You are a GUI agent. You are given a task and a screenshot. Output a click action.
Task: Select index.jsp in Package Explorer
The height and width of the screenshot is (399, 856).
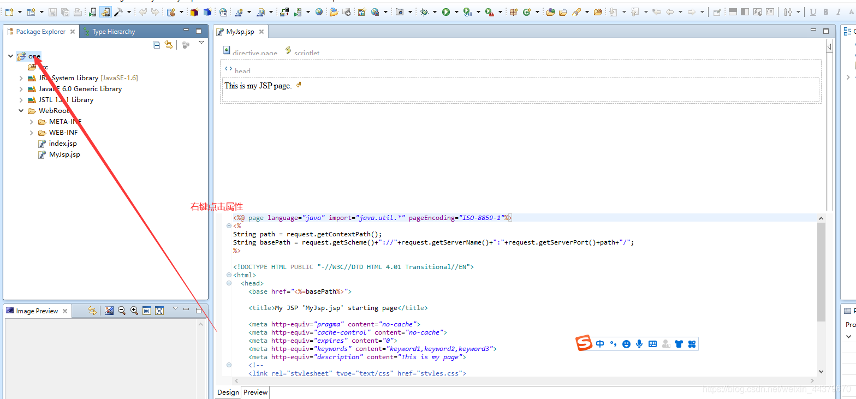[x=57, y=144]
